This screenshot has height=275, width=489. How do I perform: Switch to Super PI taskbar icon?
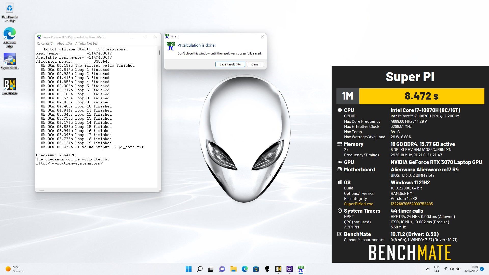pyautogui.click(x=301, y=269)
